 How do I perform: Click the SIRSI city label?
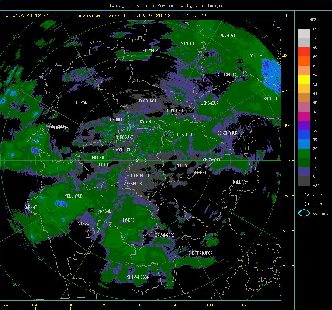(83, 223)
